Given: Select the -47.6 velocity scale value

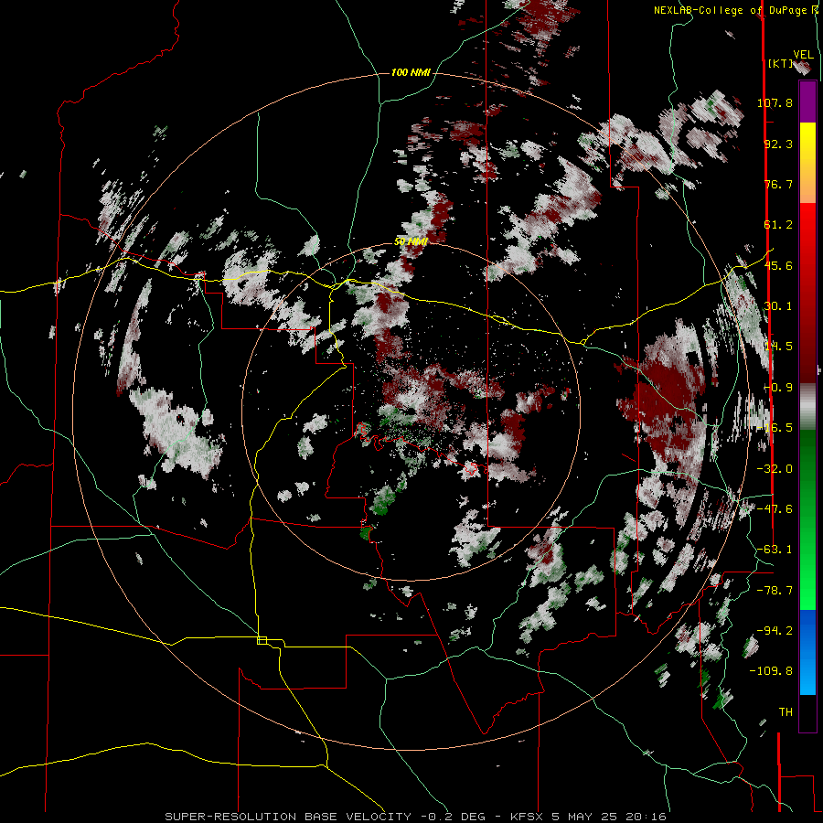Looking at the screenshot, I should 775,509.
